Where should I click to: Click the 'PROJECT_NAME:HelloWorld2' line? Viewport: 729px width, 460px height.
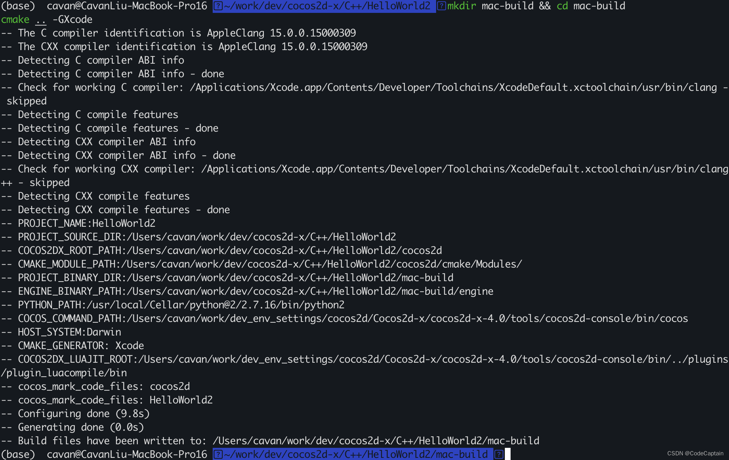(x=78, y=224)
